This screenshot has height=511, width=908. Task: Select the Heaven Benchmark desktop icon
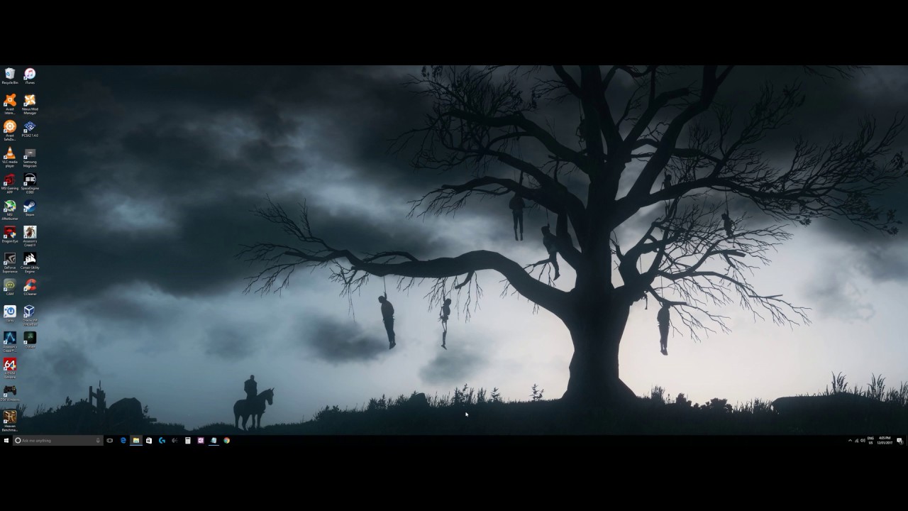[x=10, y=420]
